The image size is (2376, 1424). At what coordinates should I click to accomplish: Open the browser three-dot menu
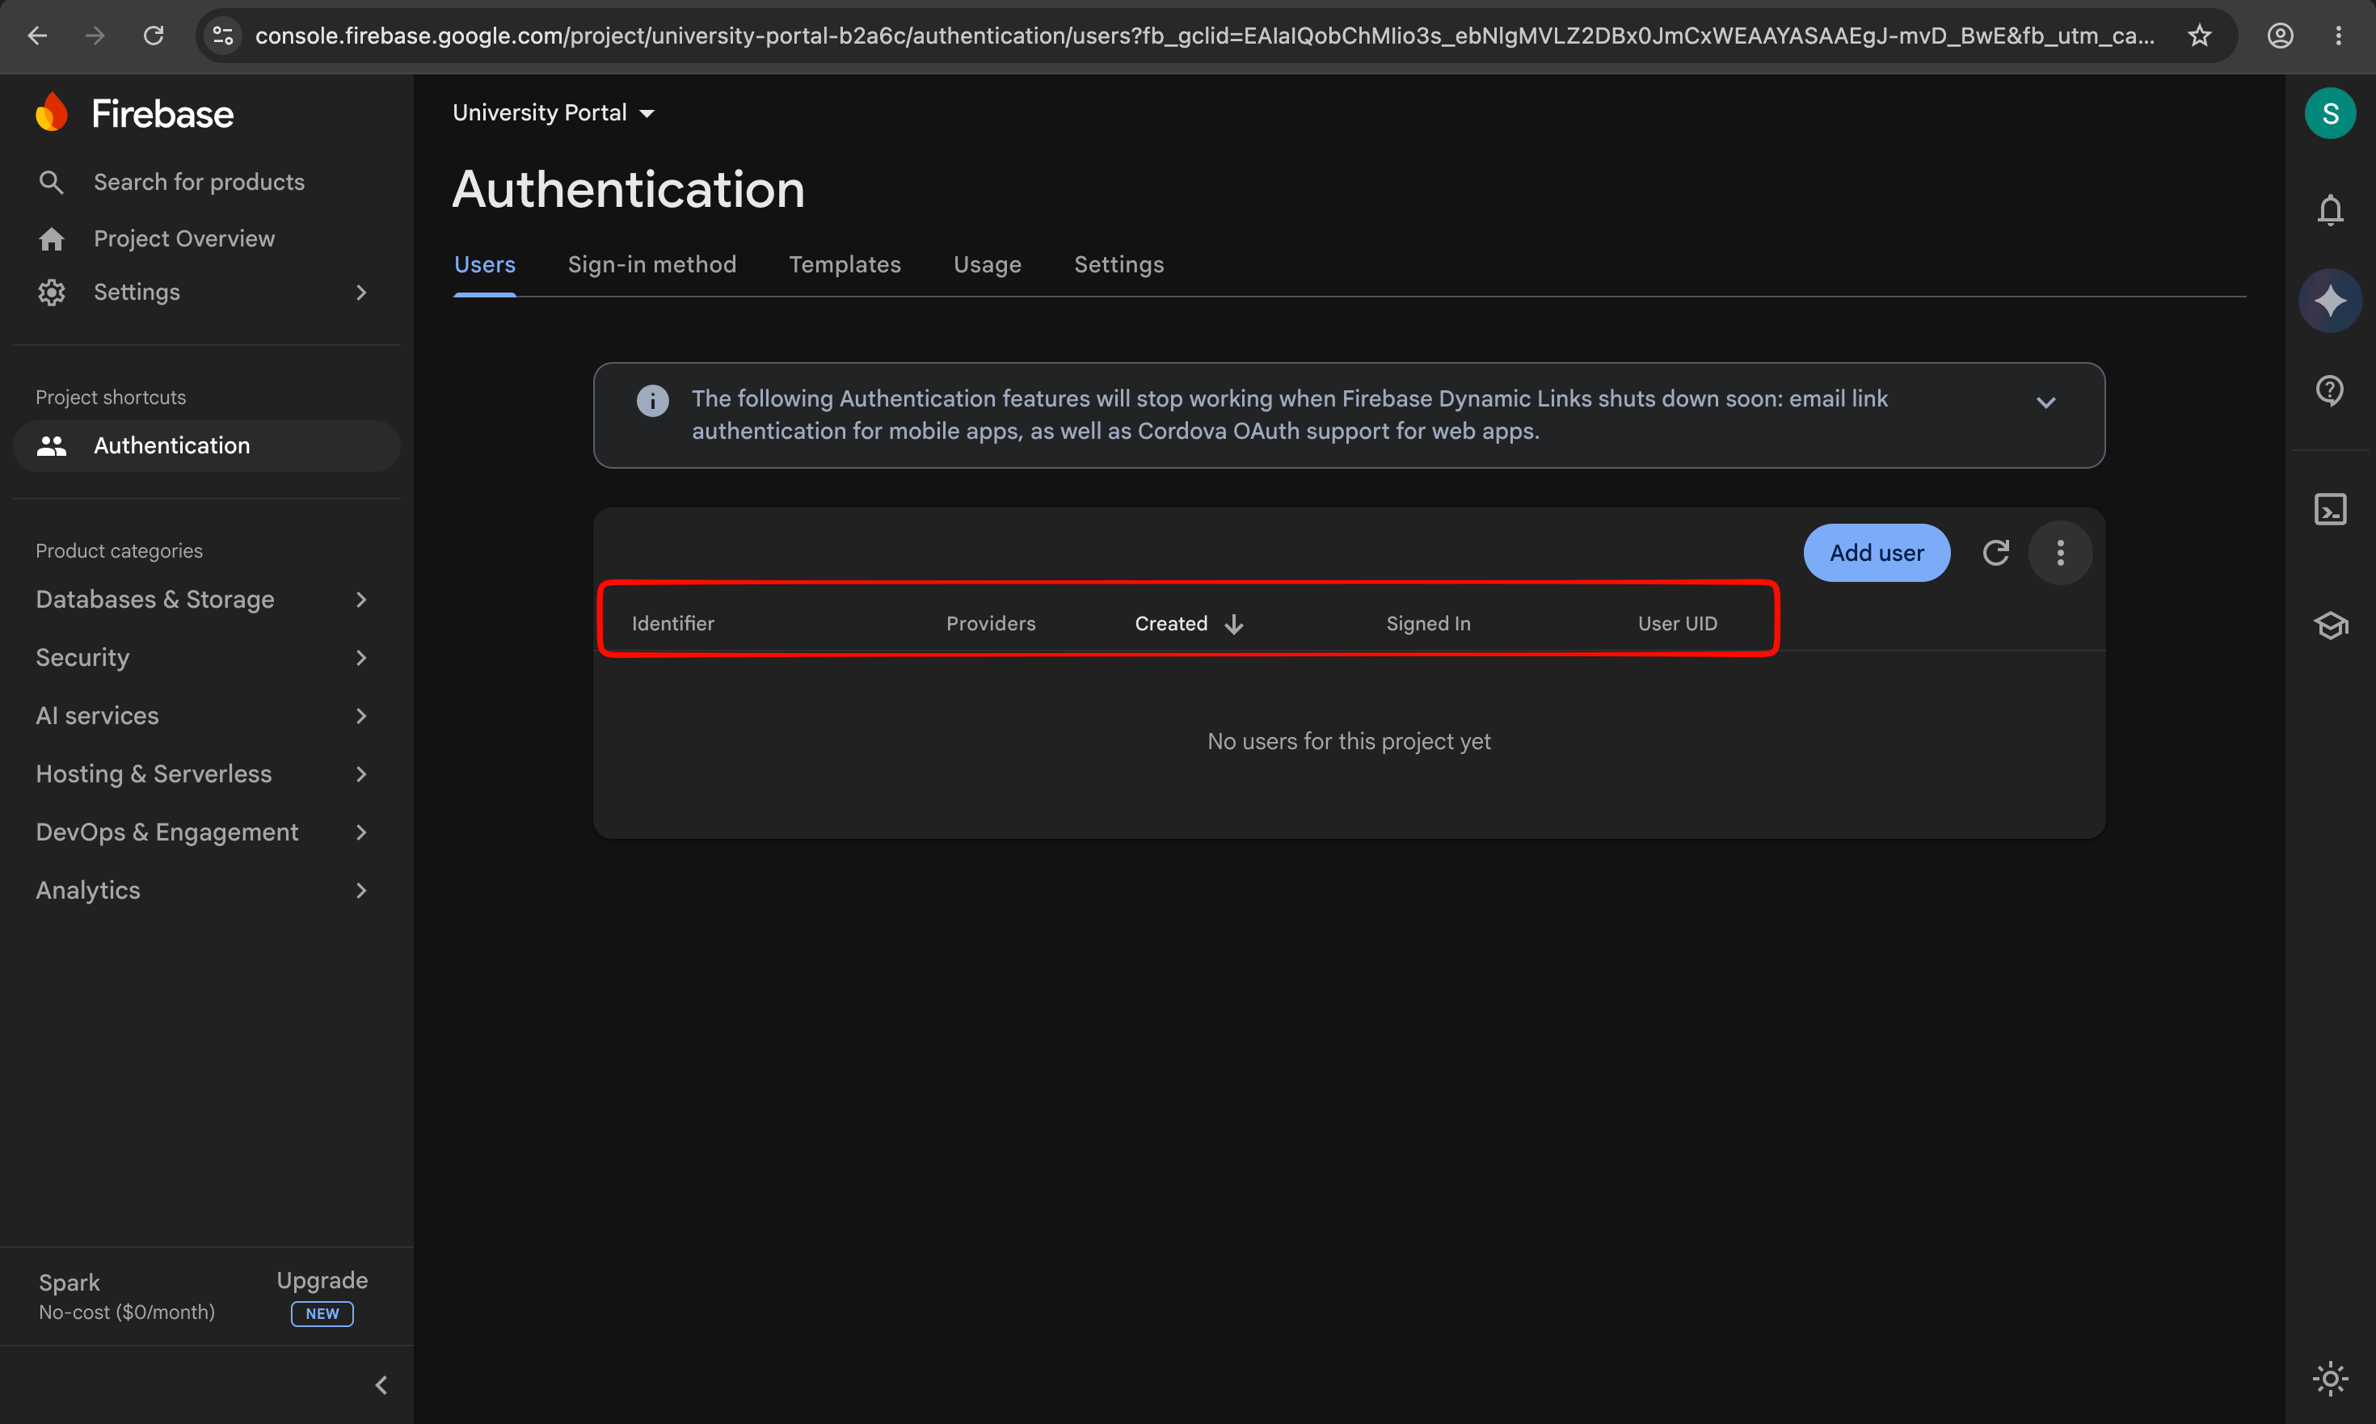click(2339, 36)
